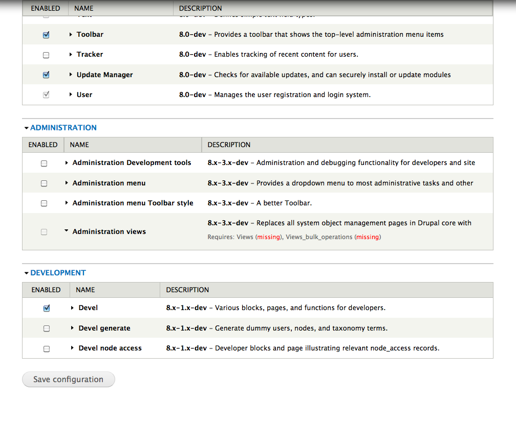The width and height of the screenshot is (516, 422).
Task: Expand the Tracker module details arrow
Action: point(71,55)
